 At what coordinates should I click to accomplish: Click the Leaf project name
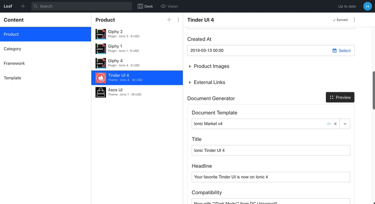(8, 6)
